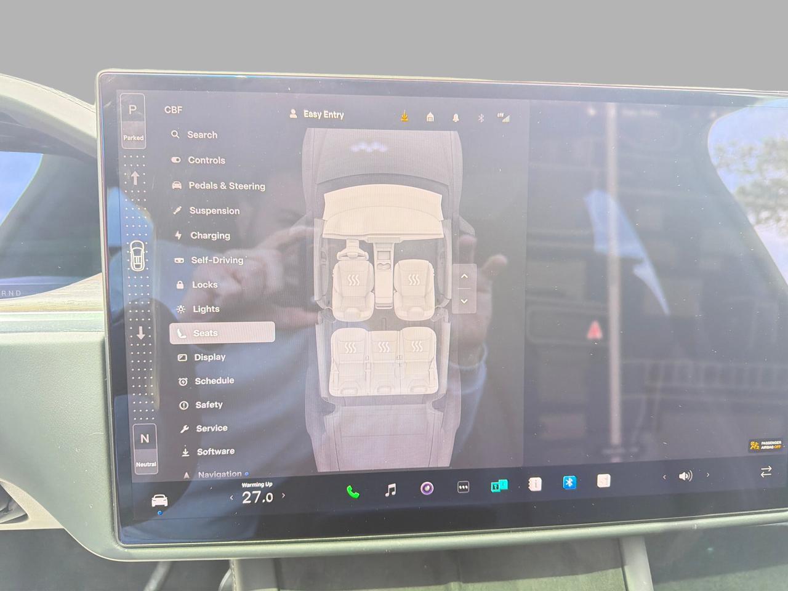Open the Controls menu
The height and width of the screenshot is (591, 788).
[198, 160]
